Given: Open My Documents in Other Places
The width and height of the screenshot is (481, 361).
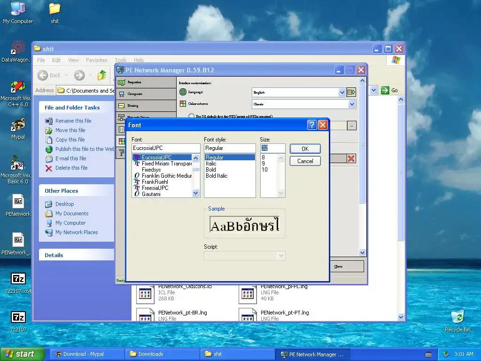Looking at the screenshot, I should (72, 214).
